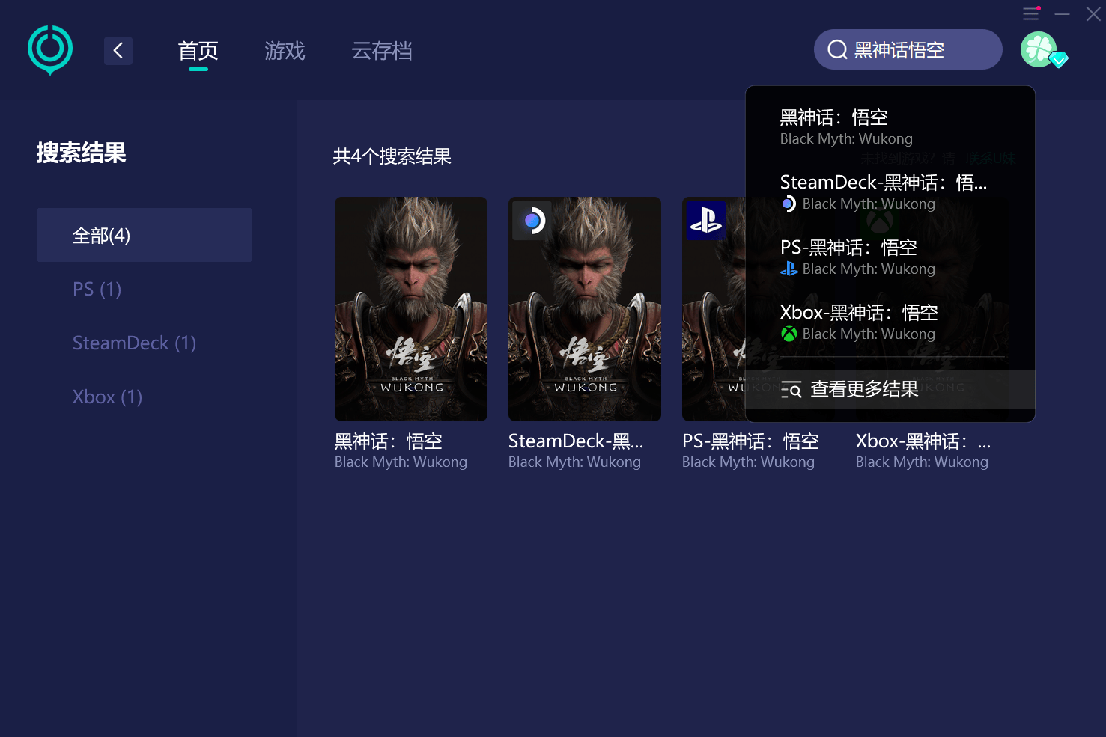Click the search magnifier icon
This screenshot has width=1106, height=737.
[837, 50]
